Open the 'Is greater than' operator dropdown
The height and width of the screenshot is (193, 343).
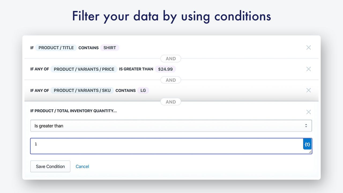pos(171,125)
